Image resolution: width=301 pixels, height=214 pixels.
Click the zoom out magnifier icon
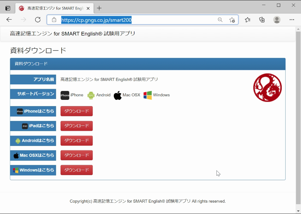(220, 20)
